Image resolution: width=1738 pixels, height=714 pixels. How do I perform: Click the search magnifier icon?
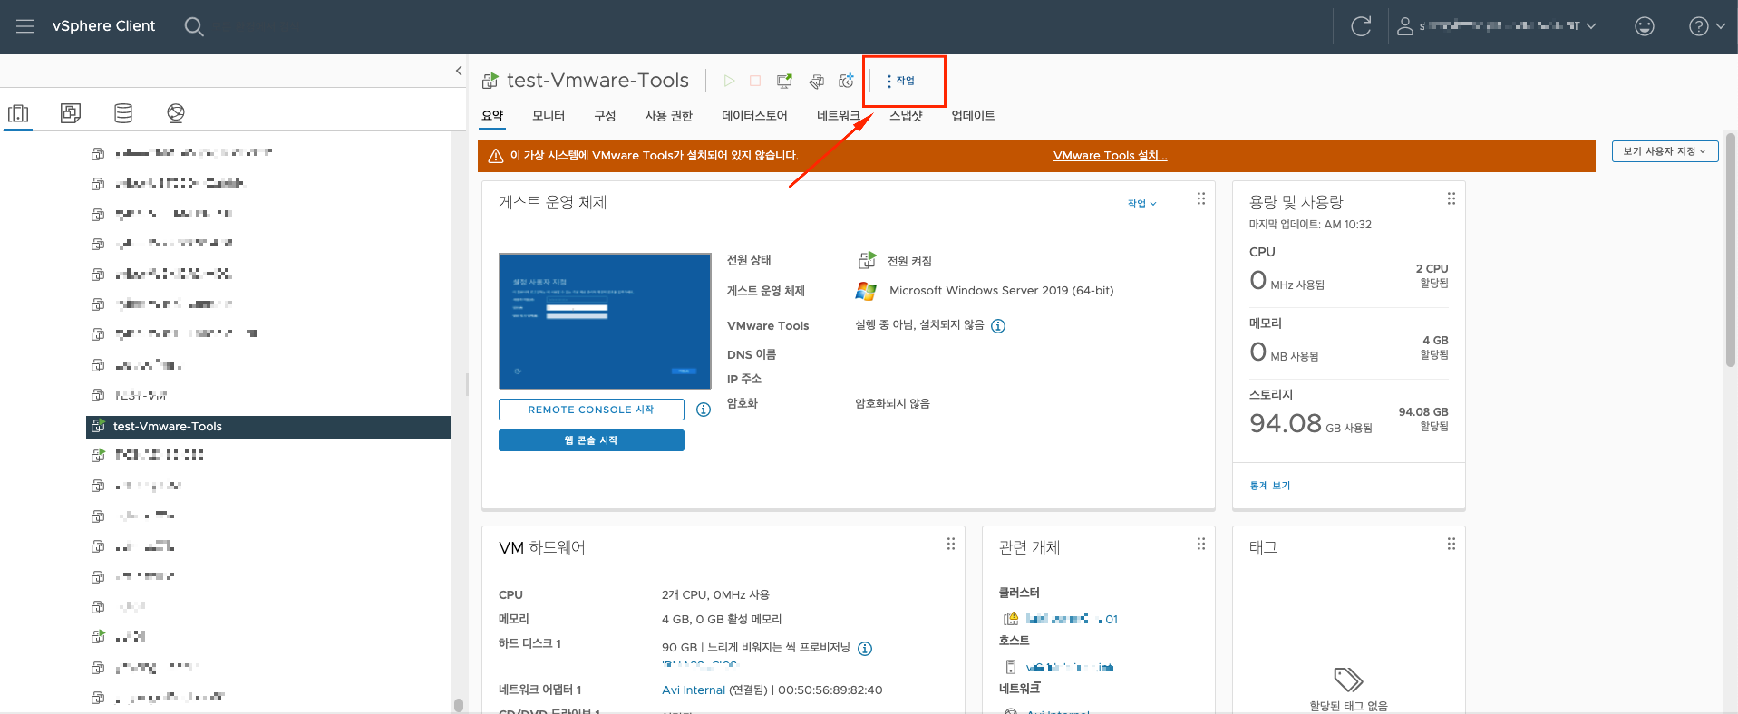[x=194, y=26]
